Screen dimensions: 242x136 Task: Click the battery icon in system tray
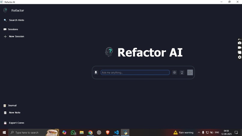pyautogui.click(x=212, y=132)
